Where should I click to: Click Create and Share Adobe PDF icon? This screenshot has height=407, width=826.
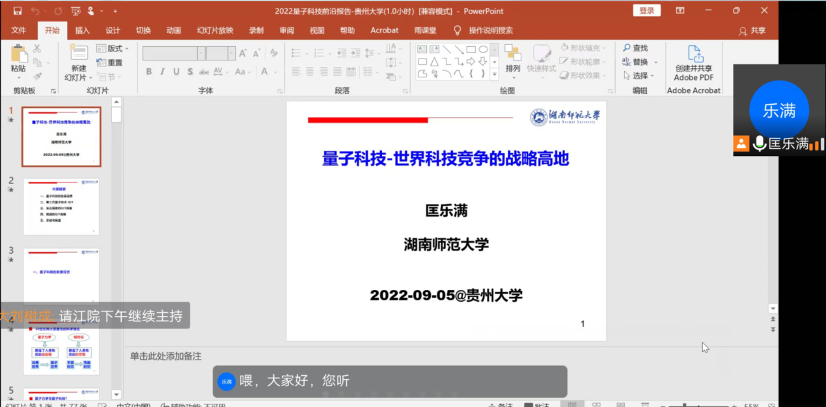tap(695, 55)
